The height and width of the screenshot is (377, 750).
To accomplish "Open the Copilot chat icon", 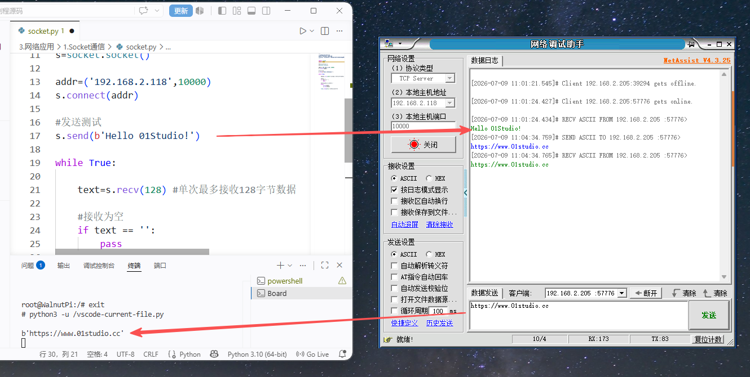I will coord(143,11).
